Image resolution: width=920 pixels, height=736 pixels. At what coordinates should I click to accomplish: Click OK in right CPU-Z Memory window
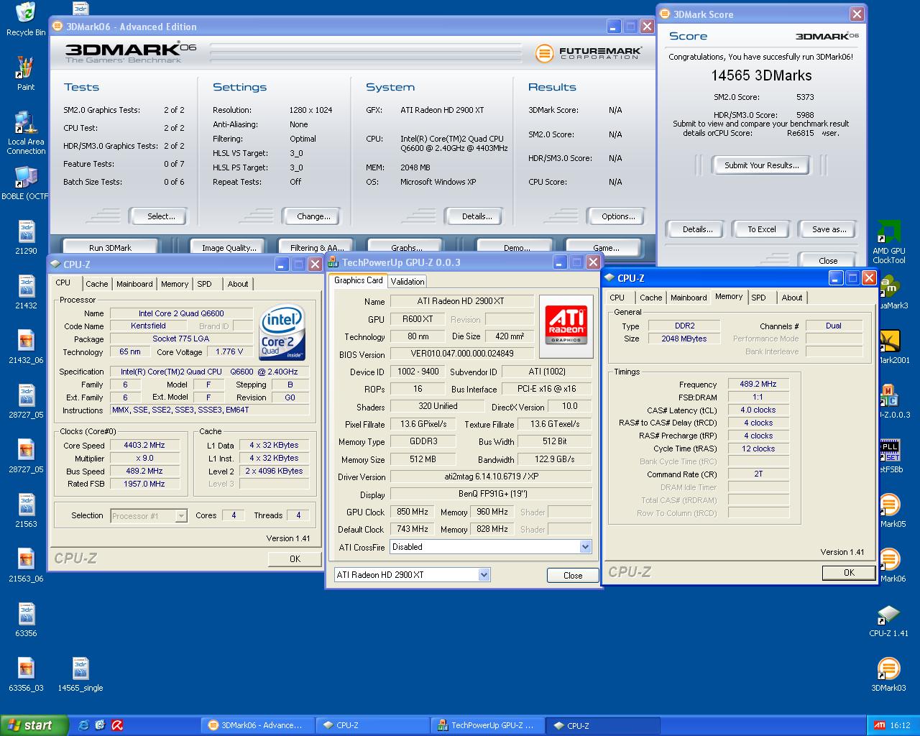coord(849,572)
